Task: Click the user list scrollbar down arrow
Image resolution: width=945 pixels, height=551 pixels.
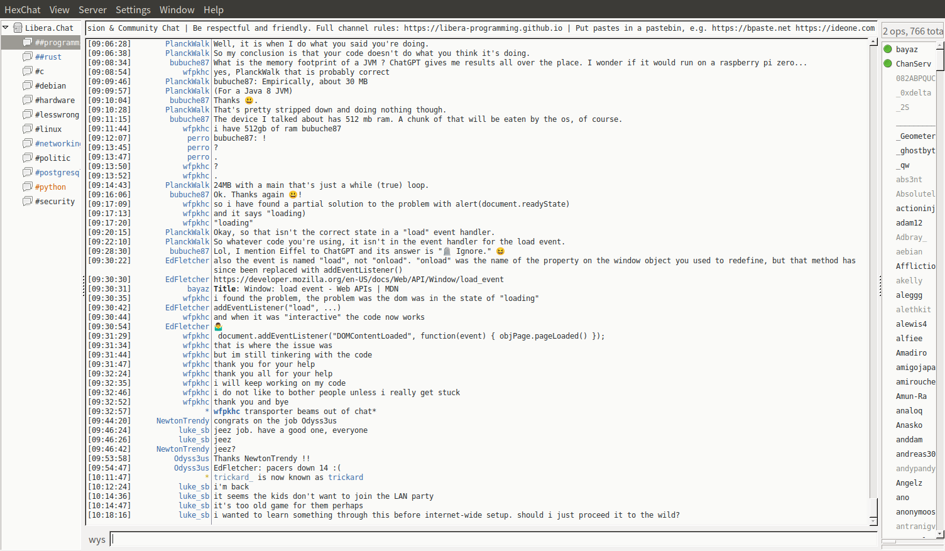Action: pos(940,534)
